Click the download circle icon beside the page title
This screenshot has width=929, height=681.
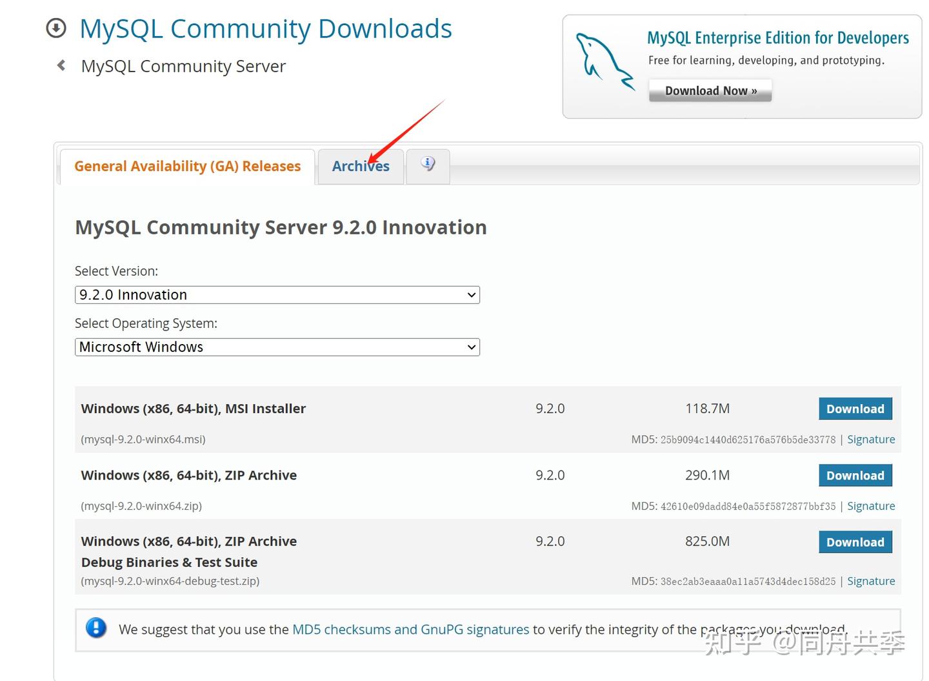pyautogui.click(x=56, y=28)
